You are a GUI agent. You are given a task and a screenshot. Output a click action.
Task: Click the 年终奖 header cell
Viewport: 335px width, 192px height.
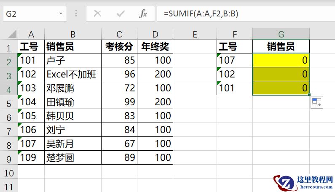coord(155,46)
